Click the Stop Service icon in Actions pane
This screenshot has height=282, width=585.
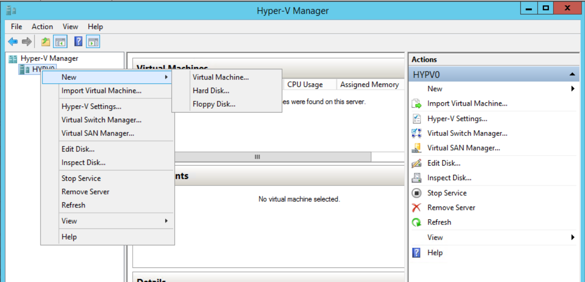pyautogui.click(x=416, y=193)
